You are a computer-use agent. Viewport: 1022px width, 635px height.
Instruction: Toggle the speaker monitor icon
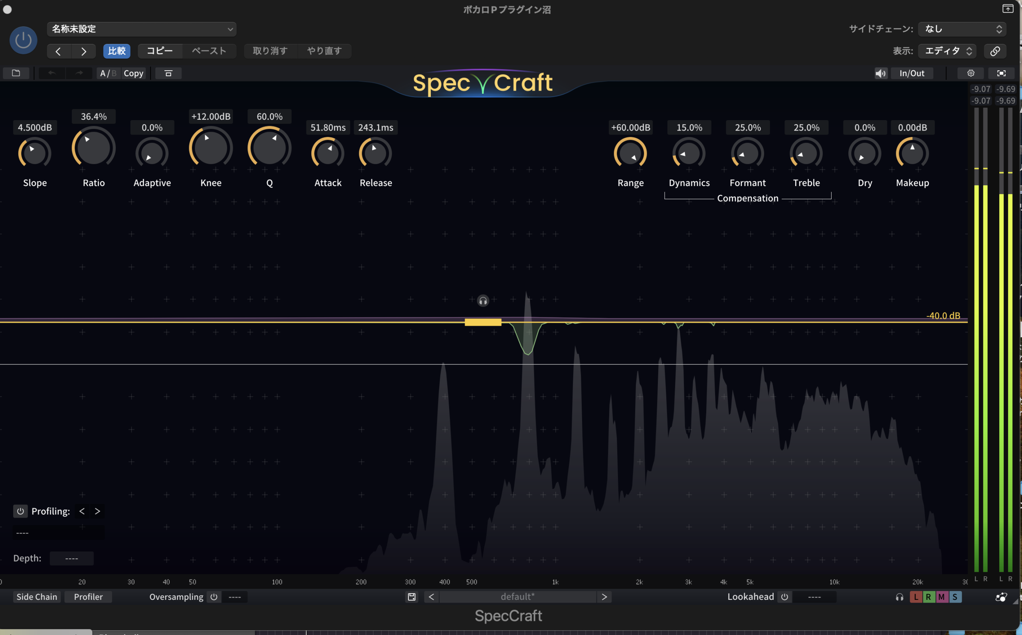(x=881, y=73)
